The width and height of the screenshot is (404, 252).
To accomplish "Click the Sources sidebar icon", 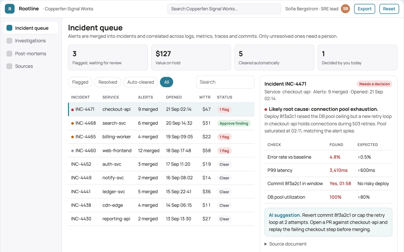I will coord(9,66).
